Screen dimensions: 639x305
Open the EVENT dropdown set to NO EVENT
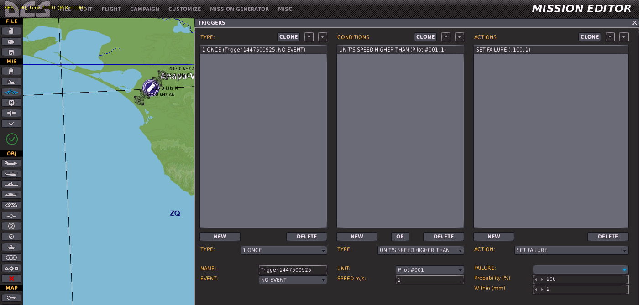pos(293,280)
